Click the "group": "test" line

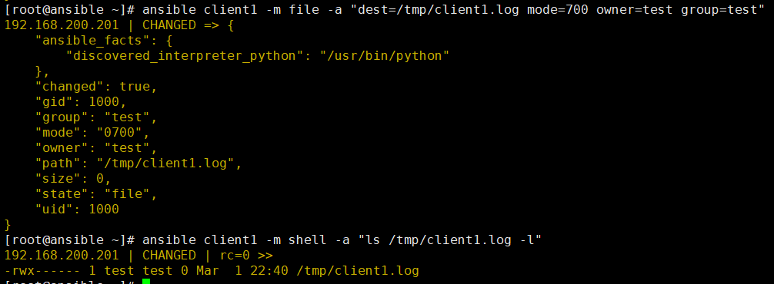[96, 117]
